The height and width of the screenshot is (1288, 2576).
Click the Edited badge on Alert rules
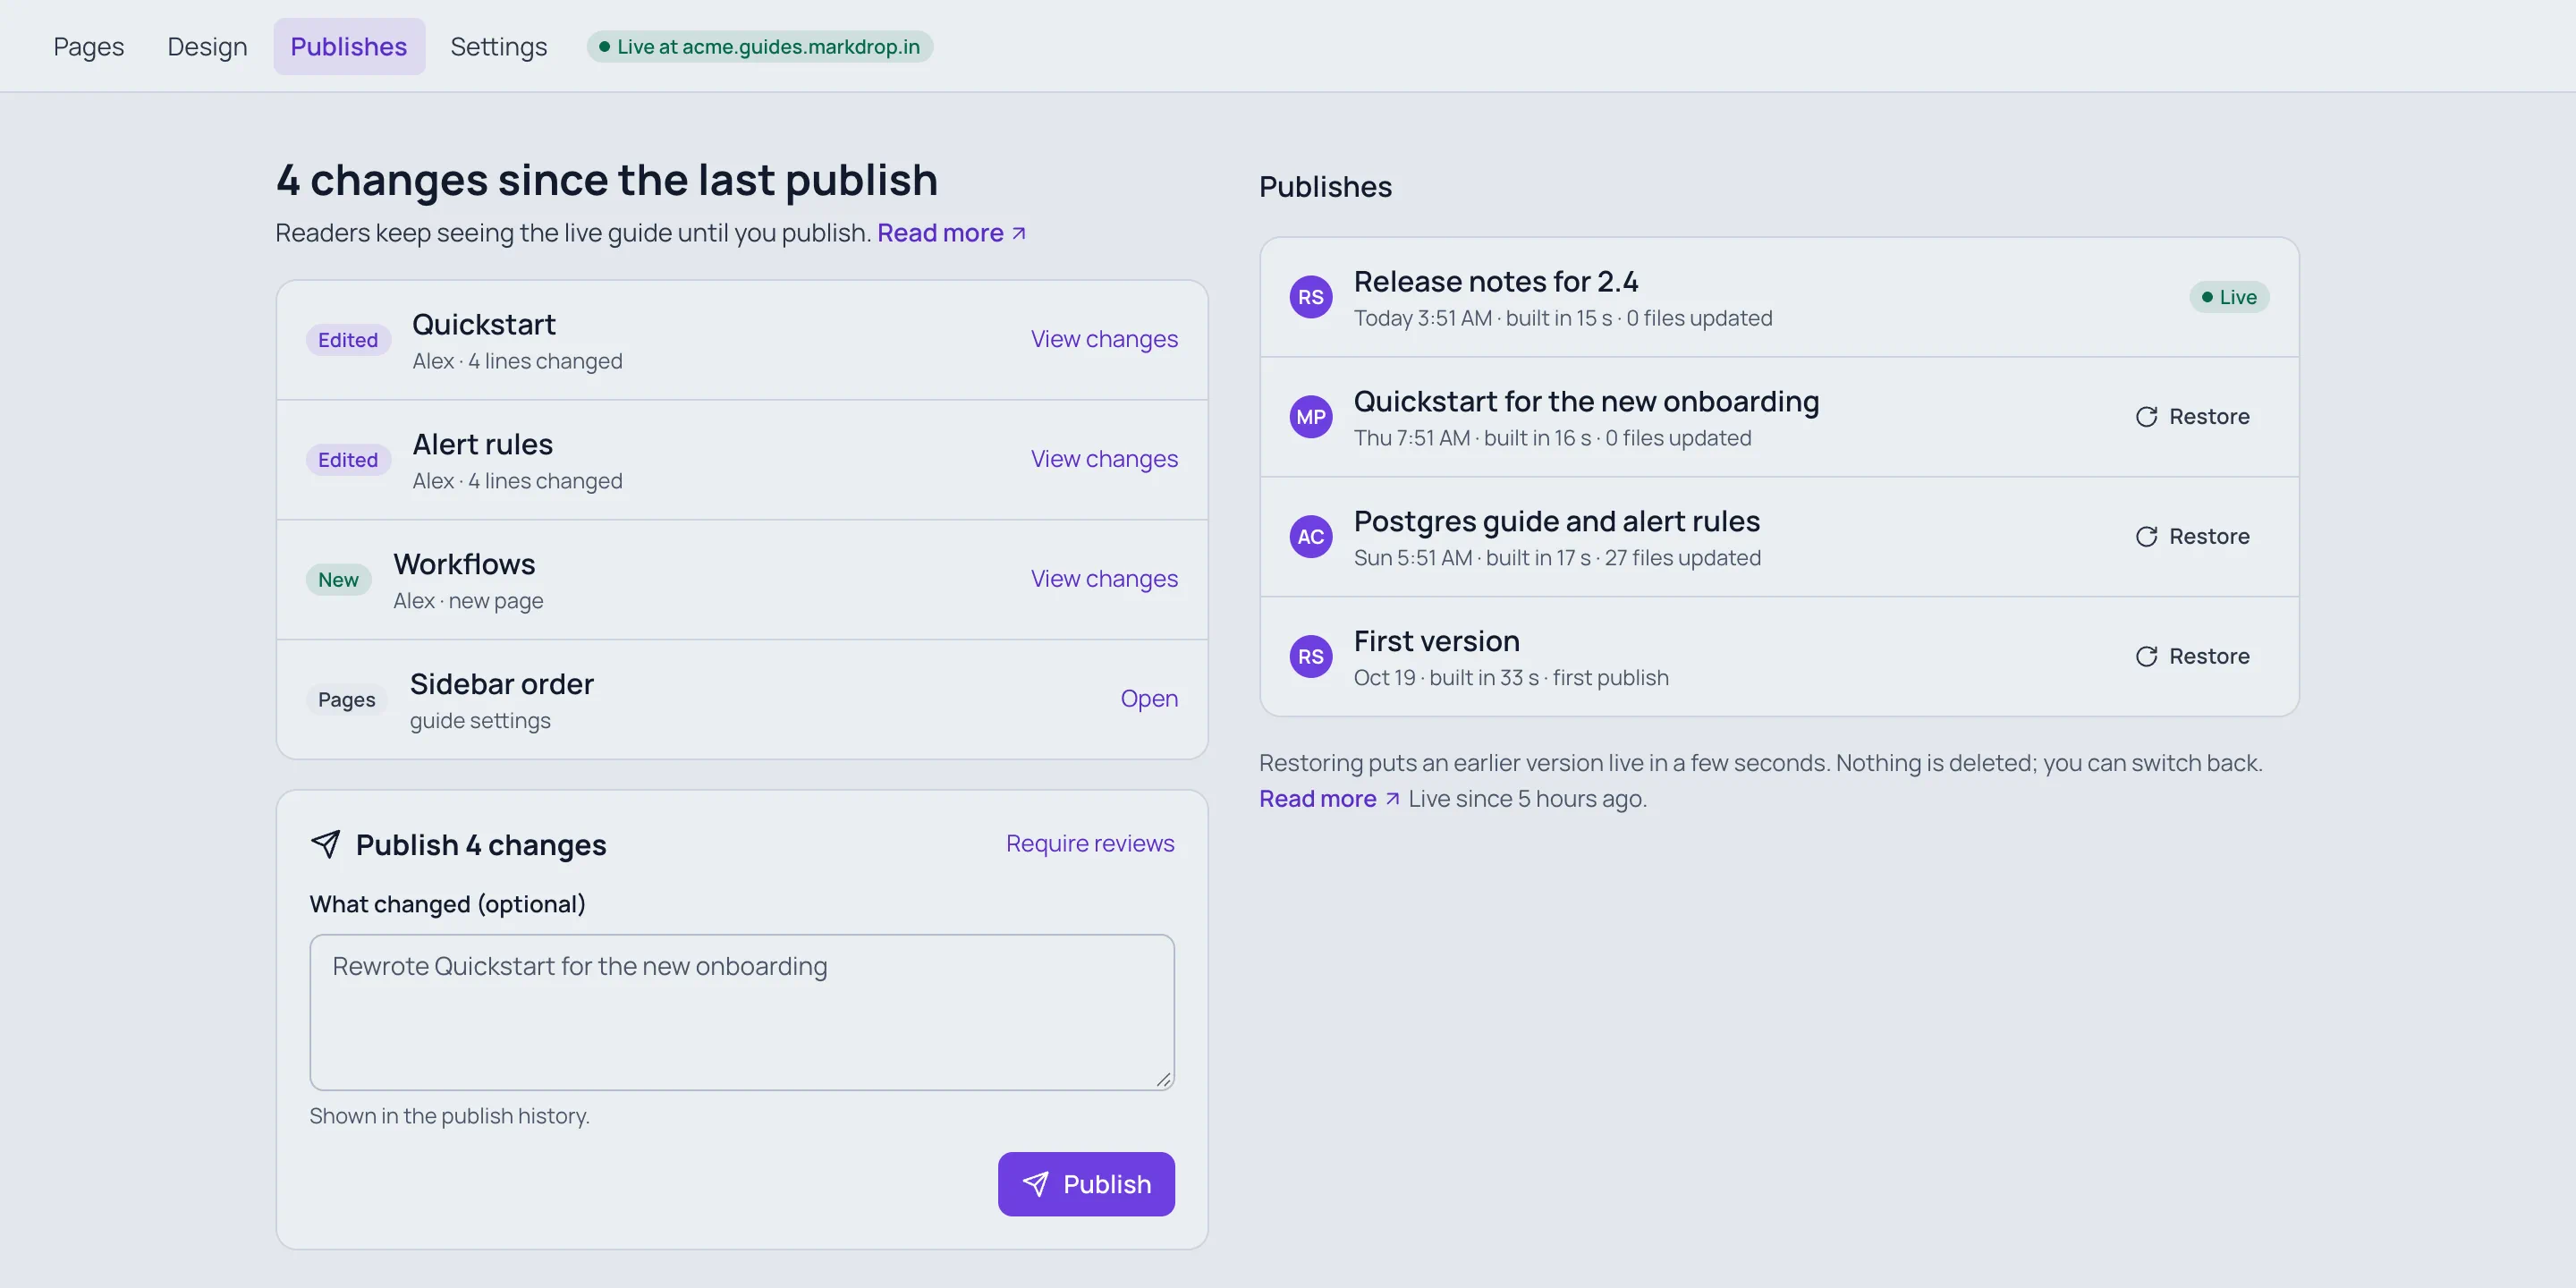pyautogui.click(x=348, y=460)
